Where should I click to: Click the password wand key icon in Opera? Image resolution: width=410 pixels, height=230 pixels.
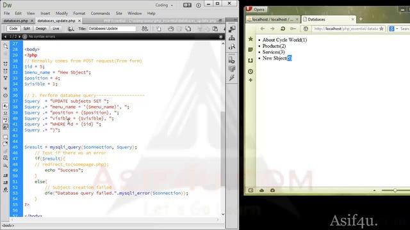tap(293, 29)
